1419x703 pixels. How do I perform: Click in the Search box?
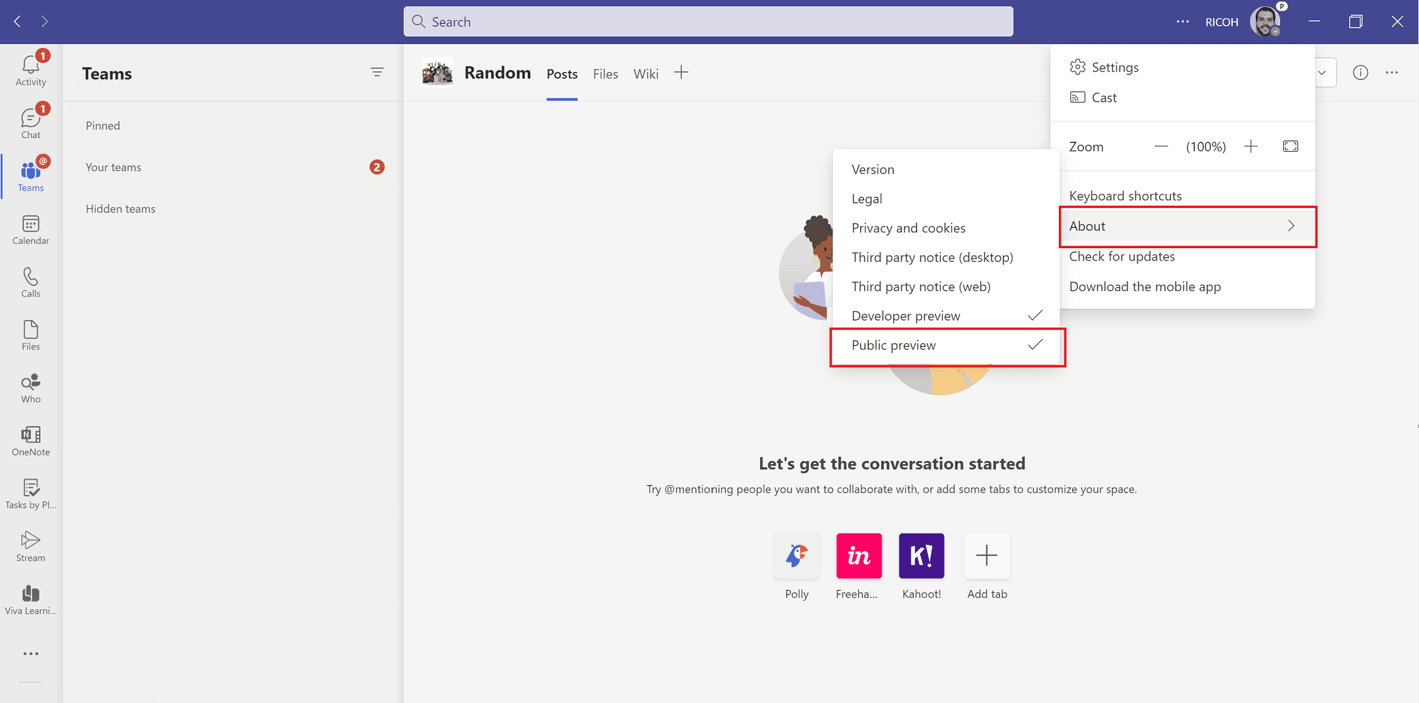coord(708,21)
